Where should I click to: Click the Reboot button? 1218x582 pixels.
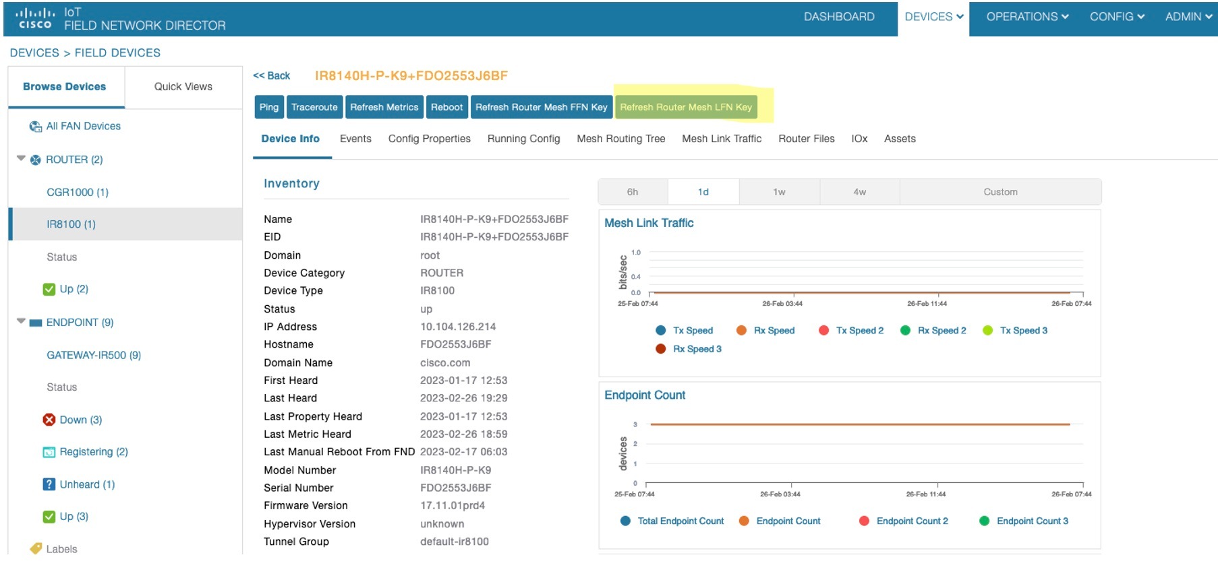pos(447,108)
